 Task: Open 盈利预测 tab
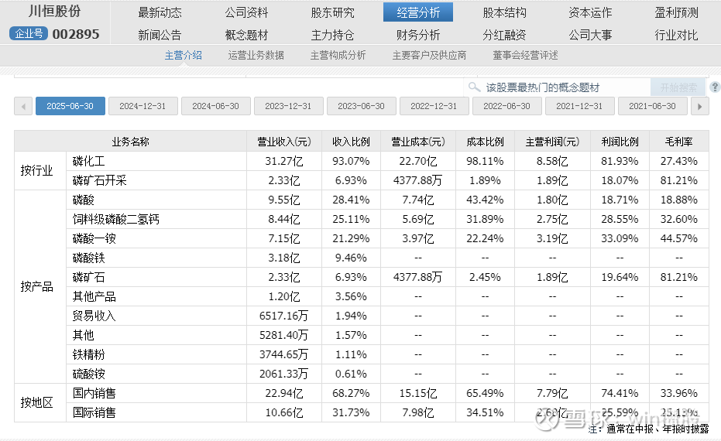[676, 12]
